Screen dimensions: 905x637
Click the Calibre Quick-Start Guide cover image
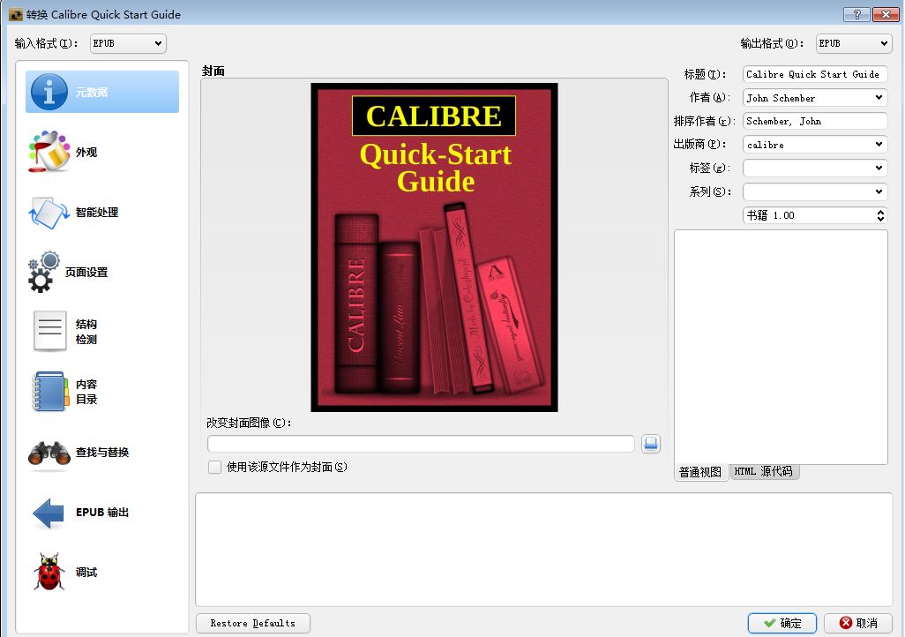pos(434,247)
